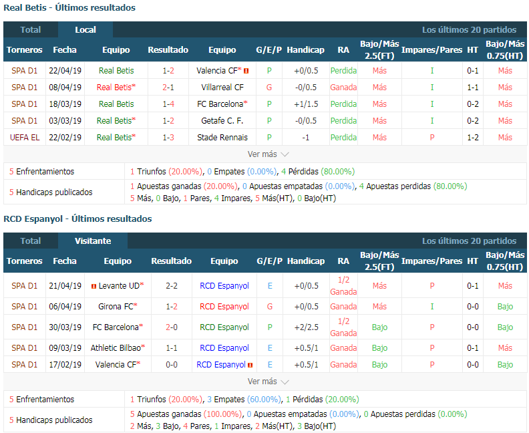The image size is (529, 433).
Task: Click date 06/04/19 in Espanyol table
Action: pyautogui.click(x=65, y=307)
